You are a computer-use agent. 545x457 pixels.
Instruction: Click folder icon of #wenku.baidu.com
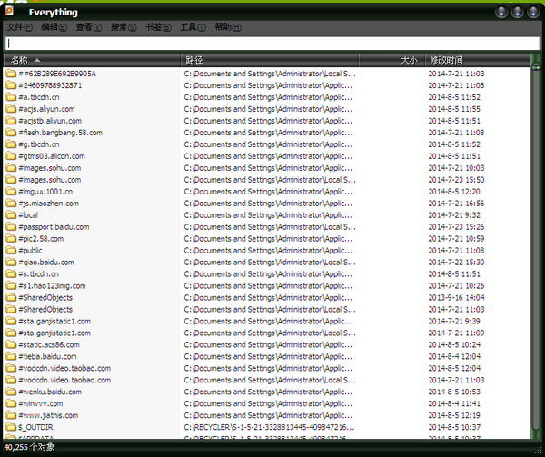[11, 392]
